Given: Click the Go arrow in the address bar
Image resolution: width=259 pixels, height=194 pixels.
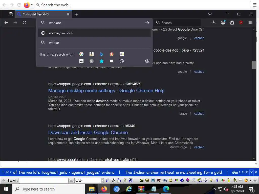Looking at the screenshot, I should coord(147,23).
